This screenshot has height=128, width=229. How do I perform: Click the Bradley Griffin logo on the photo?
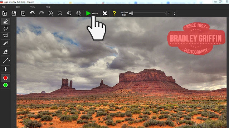[x=196, y=39]
